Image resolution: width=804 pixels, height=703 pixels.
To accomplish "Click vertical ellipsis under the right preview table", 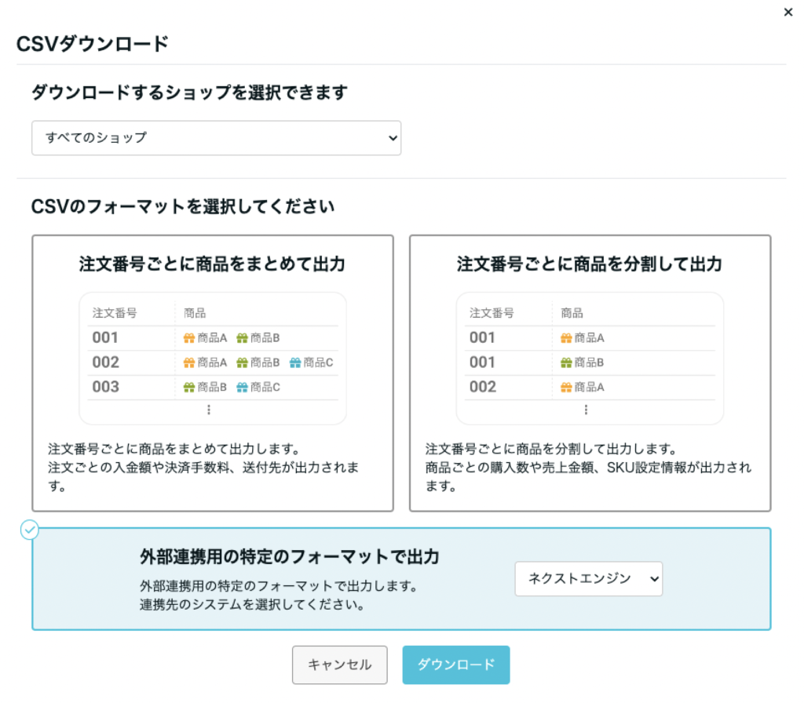I will click(x=586, y=410).
